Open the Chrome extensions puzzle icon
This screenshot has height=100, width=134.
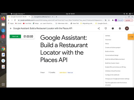[x=113, y=20]
